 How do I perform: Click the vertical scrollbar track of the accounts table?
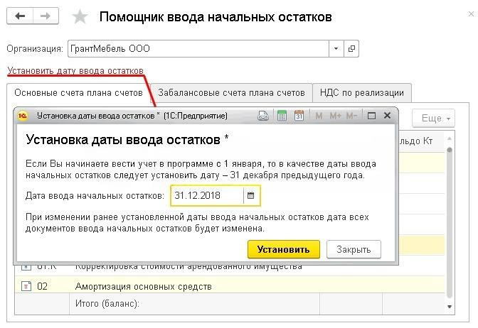coord(450,222)
